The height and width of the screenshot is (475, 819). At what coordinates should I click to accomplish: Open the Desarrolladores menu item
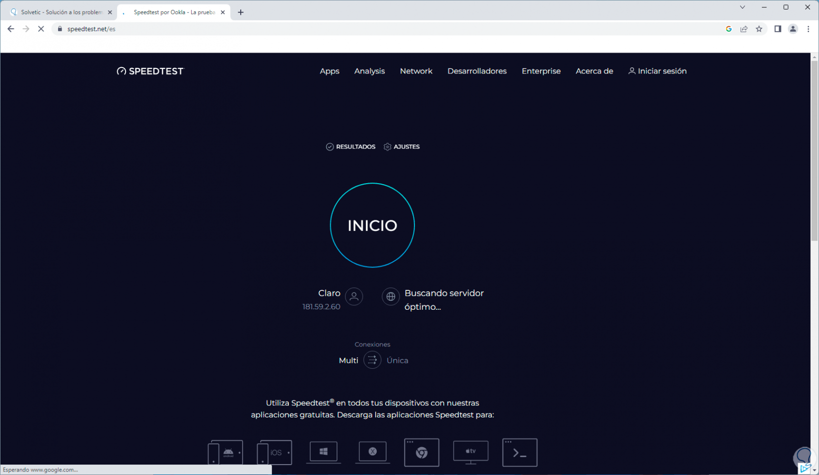477,71
